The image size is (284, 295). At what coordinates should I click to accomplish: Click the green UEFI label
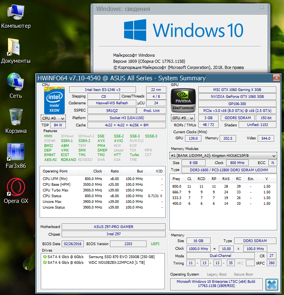[155, 244]
